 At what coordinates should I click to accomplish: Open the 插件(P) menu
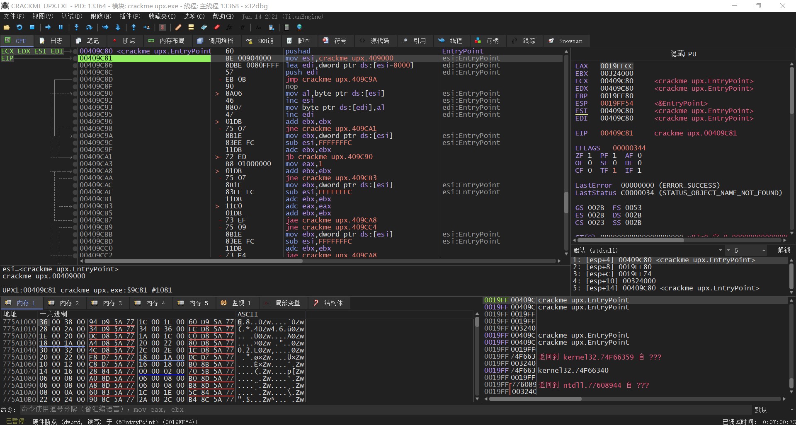(130, 17)
